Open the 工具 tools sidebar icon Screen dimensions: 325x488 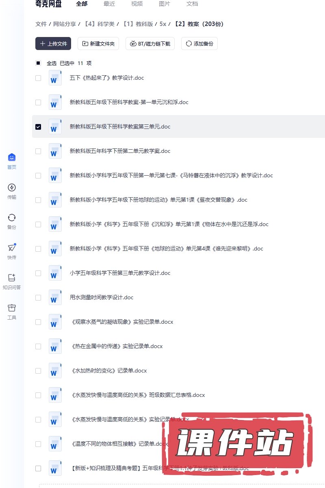click(12, 308)
